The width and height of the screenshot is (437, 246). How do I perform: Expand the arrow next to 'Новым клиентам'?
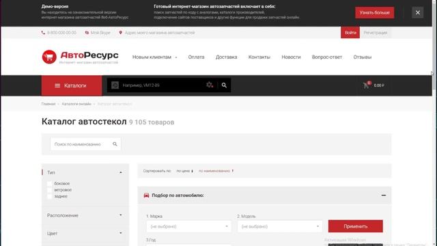[176, 57]
